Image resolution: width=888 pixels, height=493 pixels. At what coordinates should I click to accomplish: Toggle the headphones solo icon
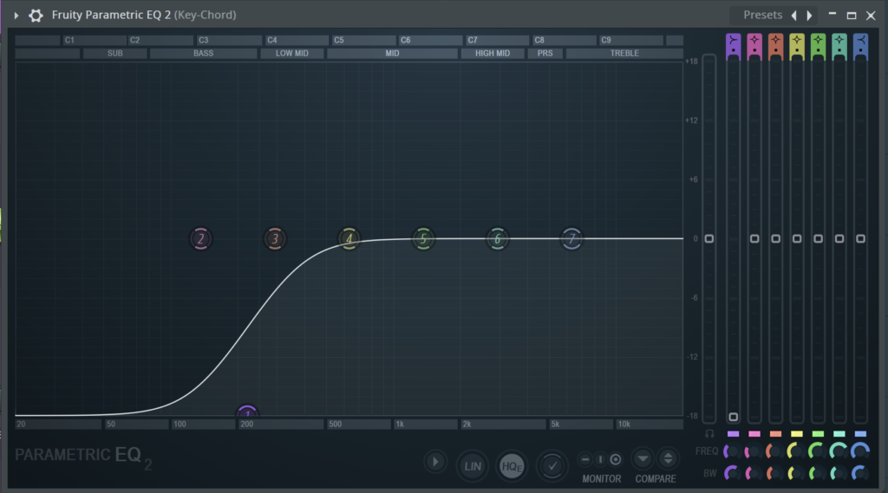point(709,434)
